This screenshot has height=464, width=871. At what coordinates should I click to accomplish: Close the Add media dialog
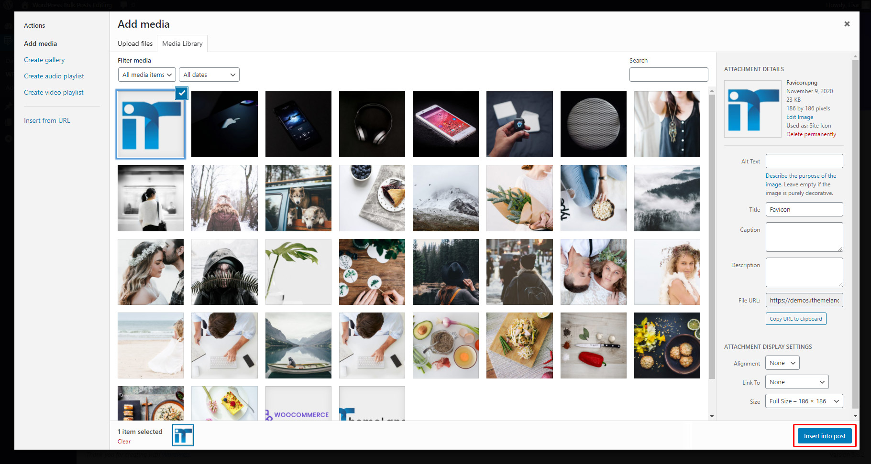coord(847,24)
